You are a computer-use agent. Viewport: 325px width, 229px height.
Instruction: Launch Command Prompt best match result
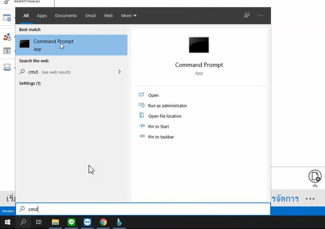pyautogui.click(x=71, y=45)
